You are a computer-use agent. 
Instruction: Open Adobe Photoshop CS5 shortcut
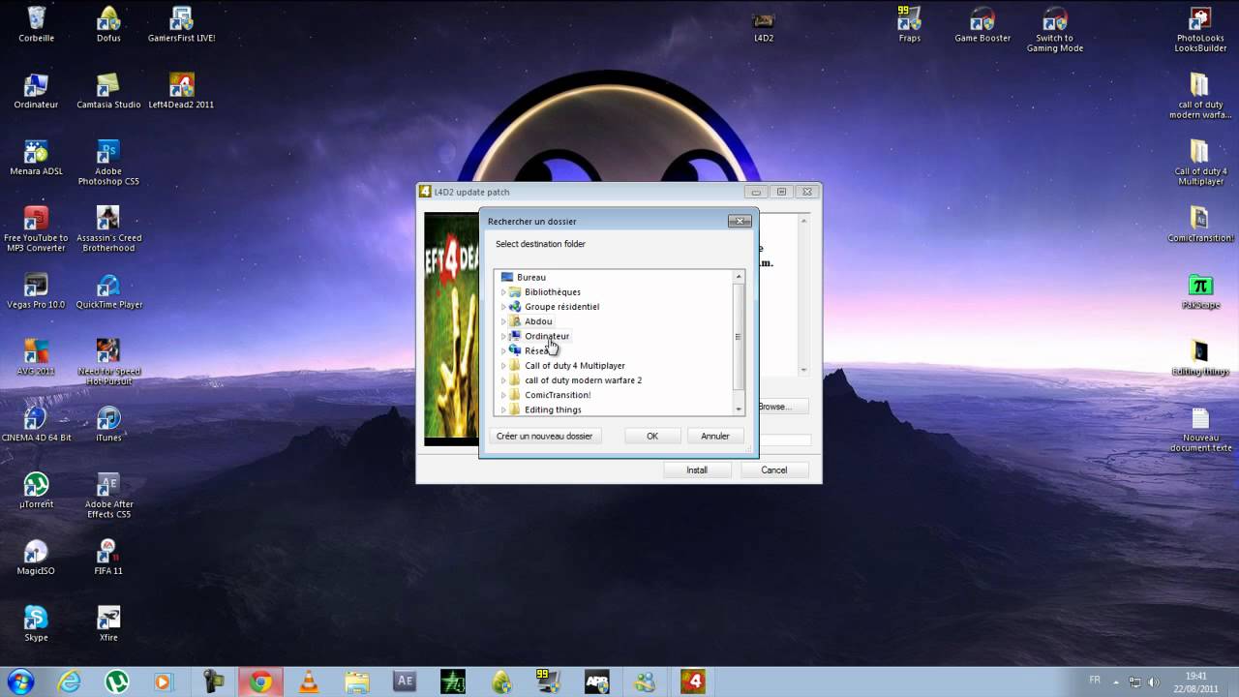click(108, 163)
